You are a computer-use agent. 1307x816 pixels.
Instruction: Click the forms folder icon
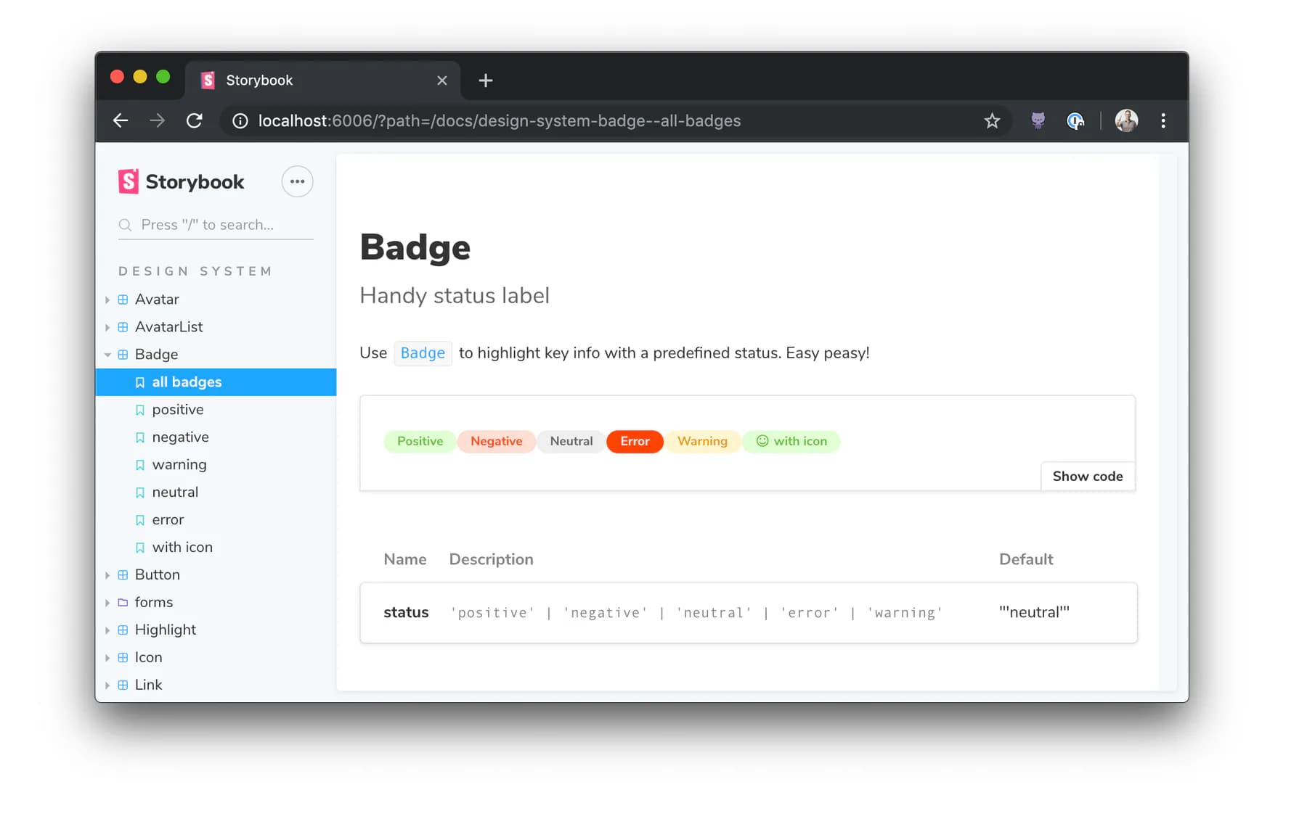click(123, 602)
